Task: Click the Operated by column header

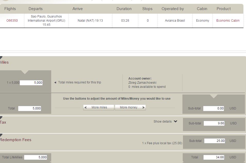Action: point(173,9)
